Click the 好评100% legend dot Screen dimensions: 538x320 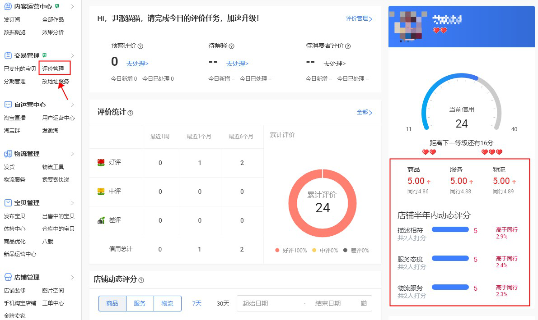tap(277, 250)
